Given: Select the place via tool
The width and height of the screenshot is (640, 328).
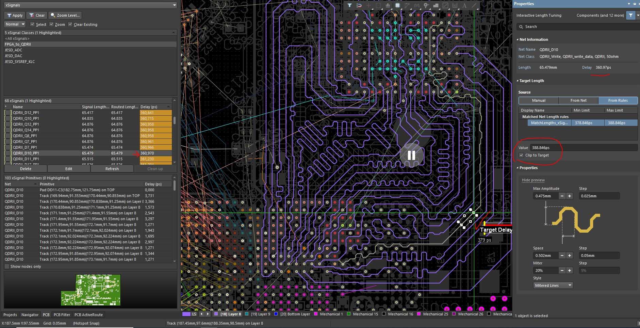Looking at the screenshot, I should coord(426,5).
